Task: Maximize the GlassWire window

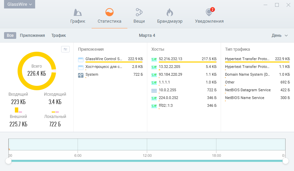Action: tap(277, 5)
